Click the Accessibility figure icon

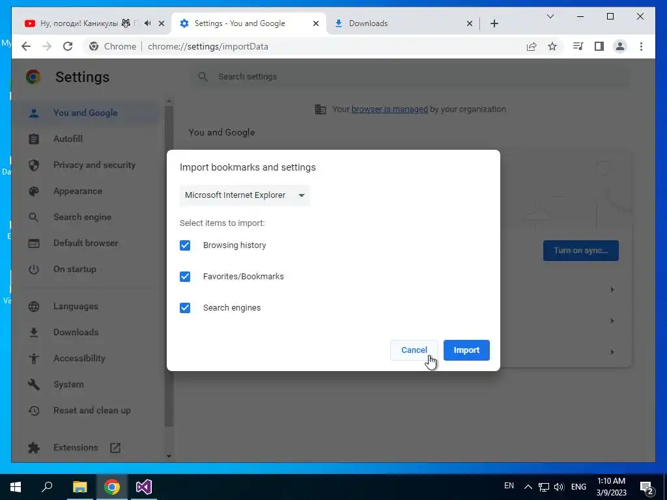coord(34,359)
